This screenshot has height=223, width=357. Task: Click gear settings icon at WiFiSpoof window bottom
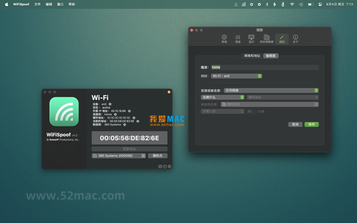pos(169,167)
